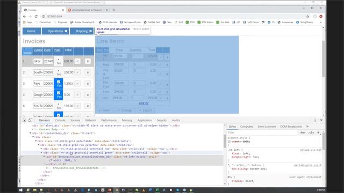Bookmark this page with the star icon

(x=307, y=17)
